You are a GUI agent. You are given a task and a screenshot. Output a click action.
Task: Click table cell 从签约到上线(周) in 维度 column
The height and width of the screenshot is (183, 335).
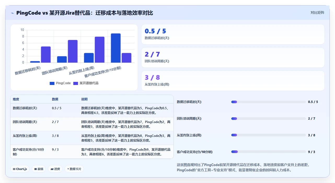tap(25, 136)
